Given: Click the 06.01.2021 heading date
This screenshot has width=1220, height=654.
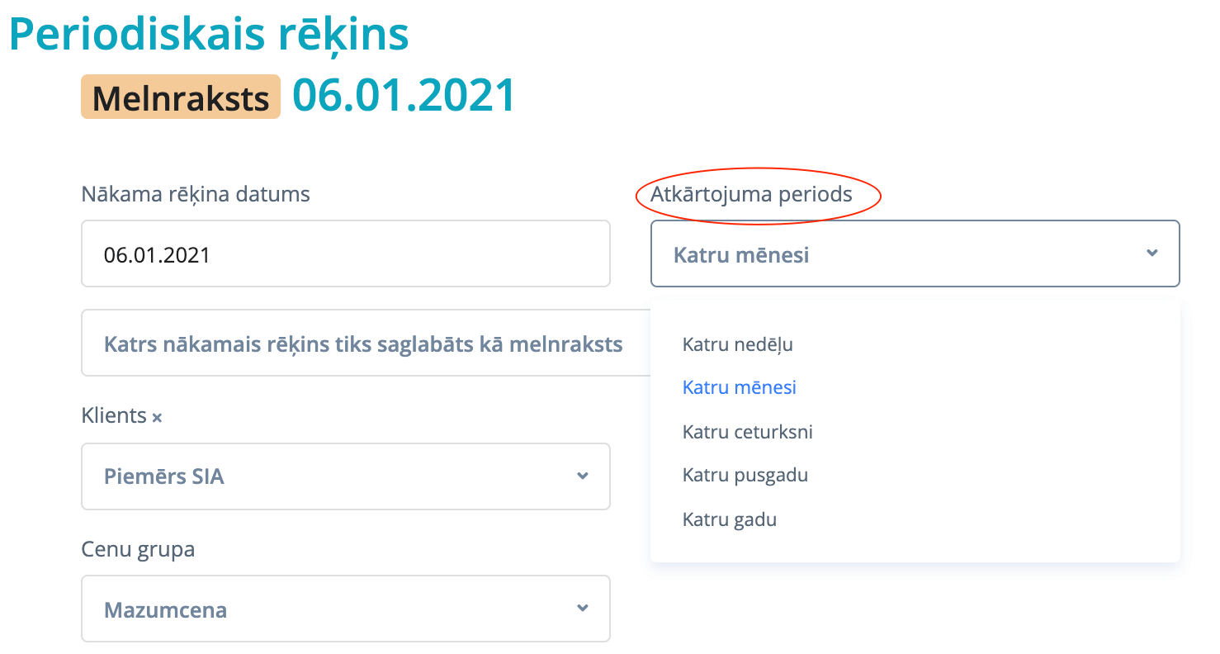Looking at the screenshot, I should [404, 96].
